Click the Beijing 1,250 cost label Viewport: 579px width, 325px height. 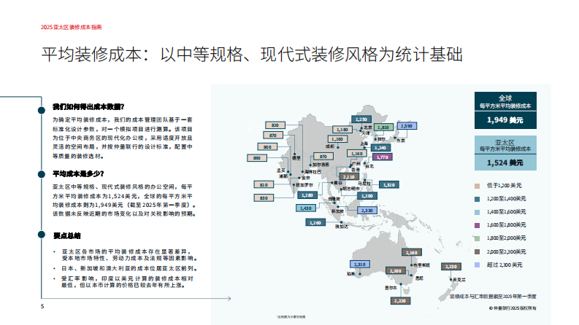click(361, 119)
